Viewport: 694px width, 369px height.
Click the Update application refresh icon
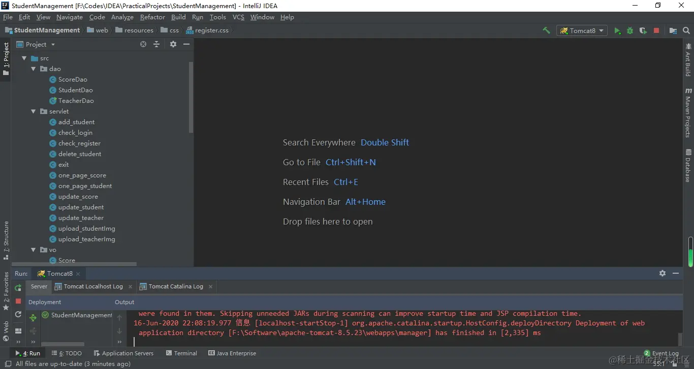18,314
